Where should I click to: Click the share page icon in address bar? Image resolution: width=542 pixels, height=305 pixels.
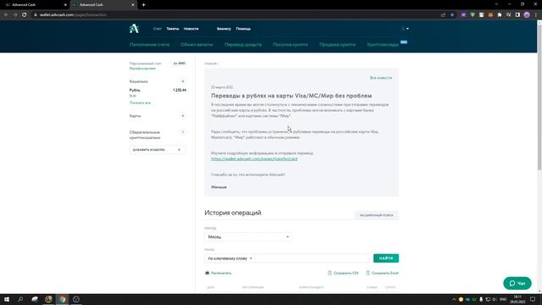click(x=443, y=15)
